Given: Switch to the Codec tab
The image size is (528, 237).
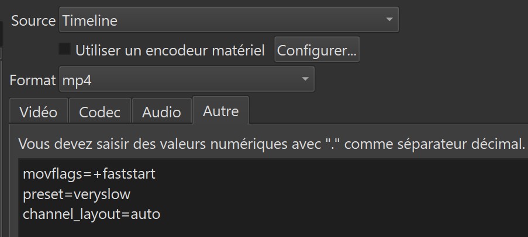Looking at the screenshot, I should pyautogui.click(x=99, y=111).
